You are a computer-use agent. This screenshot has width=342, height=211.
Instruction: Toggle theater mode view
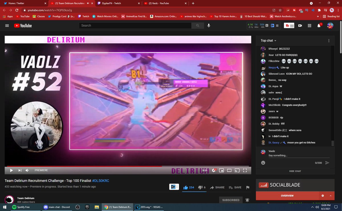[x=229, y=171]
